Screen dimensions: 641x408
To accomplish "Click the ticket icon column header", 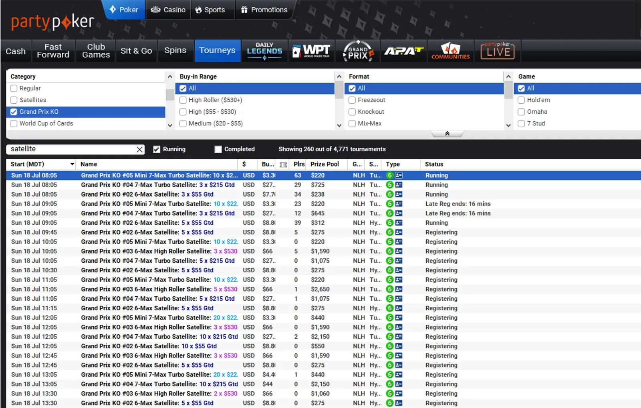I will tap(283, 165).
